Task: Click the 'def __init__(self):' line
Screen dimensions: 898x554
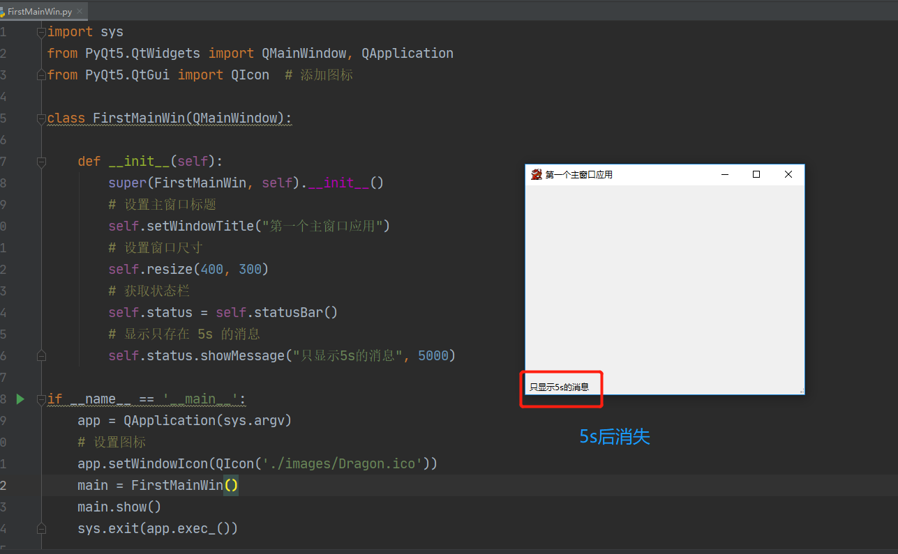Action: click(x=150, y=162)
